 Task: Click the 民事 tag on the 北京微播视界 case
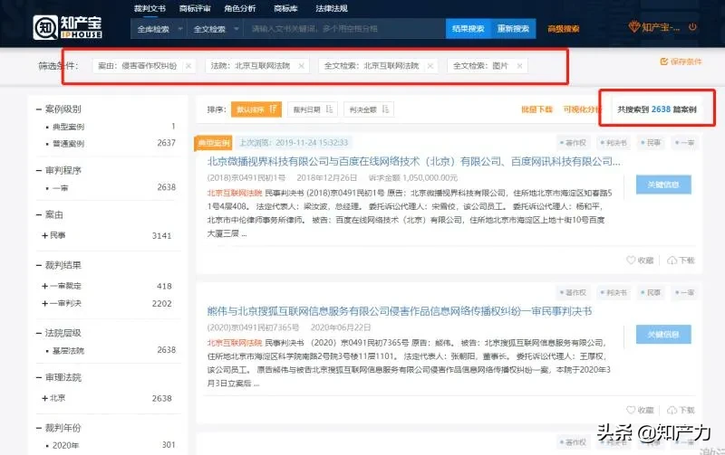[x=650, y=143]
